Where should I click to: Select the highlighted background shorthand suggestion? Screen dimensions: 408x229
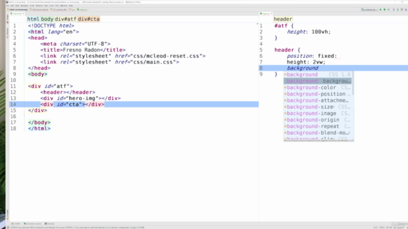(x=317, y=81)
